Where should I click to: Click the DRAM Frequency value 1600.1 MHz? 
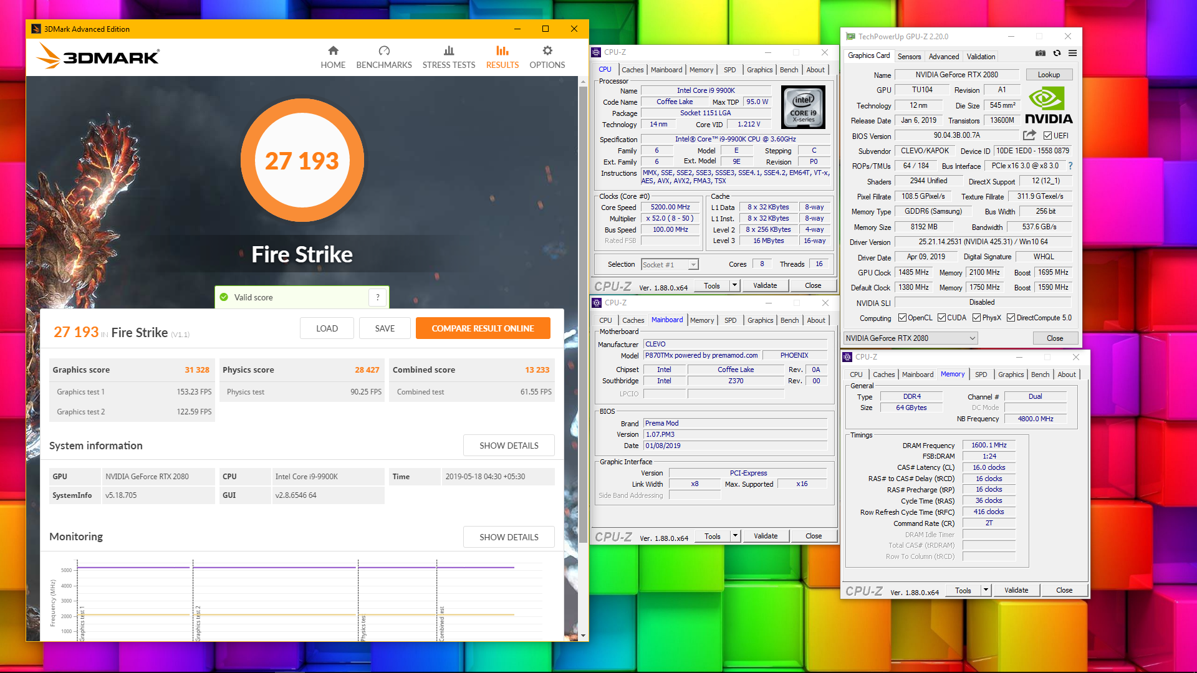click(x=989, y=445)
